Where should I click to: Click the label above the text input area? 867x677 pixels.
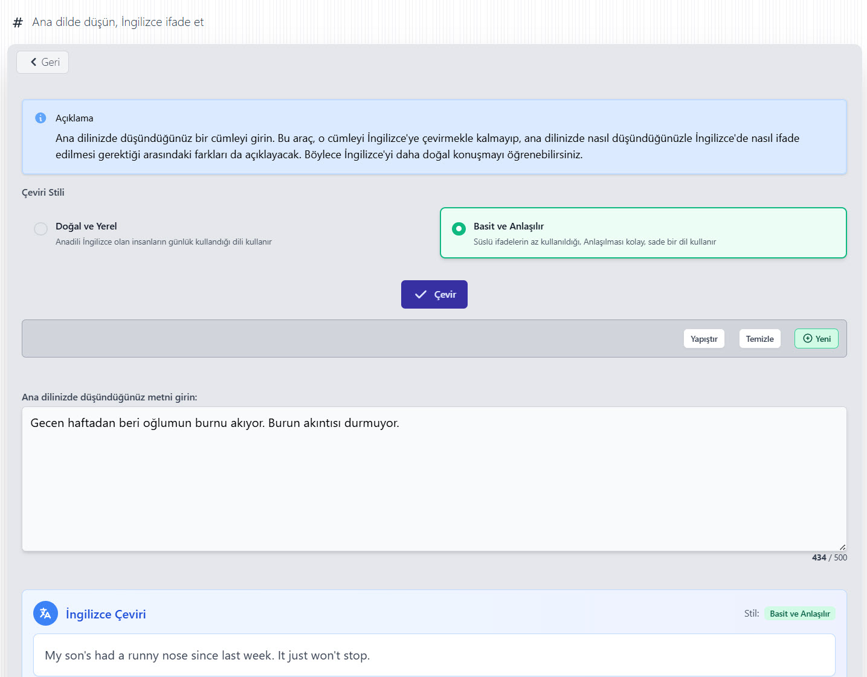[109, 397]
